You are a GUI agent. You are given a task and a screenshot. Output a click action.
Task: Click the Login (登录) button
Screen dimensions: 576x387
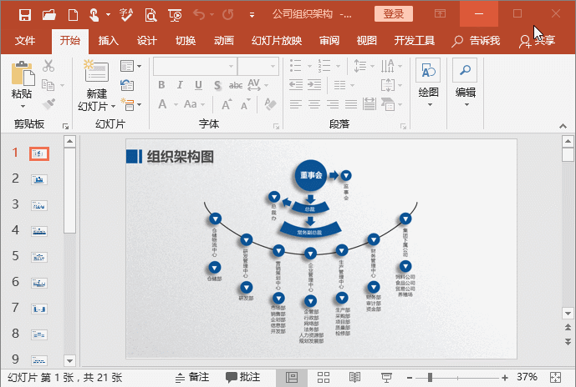click(x=393, y=13)
